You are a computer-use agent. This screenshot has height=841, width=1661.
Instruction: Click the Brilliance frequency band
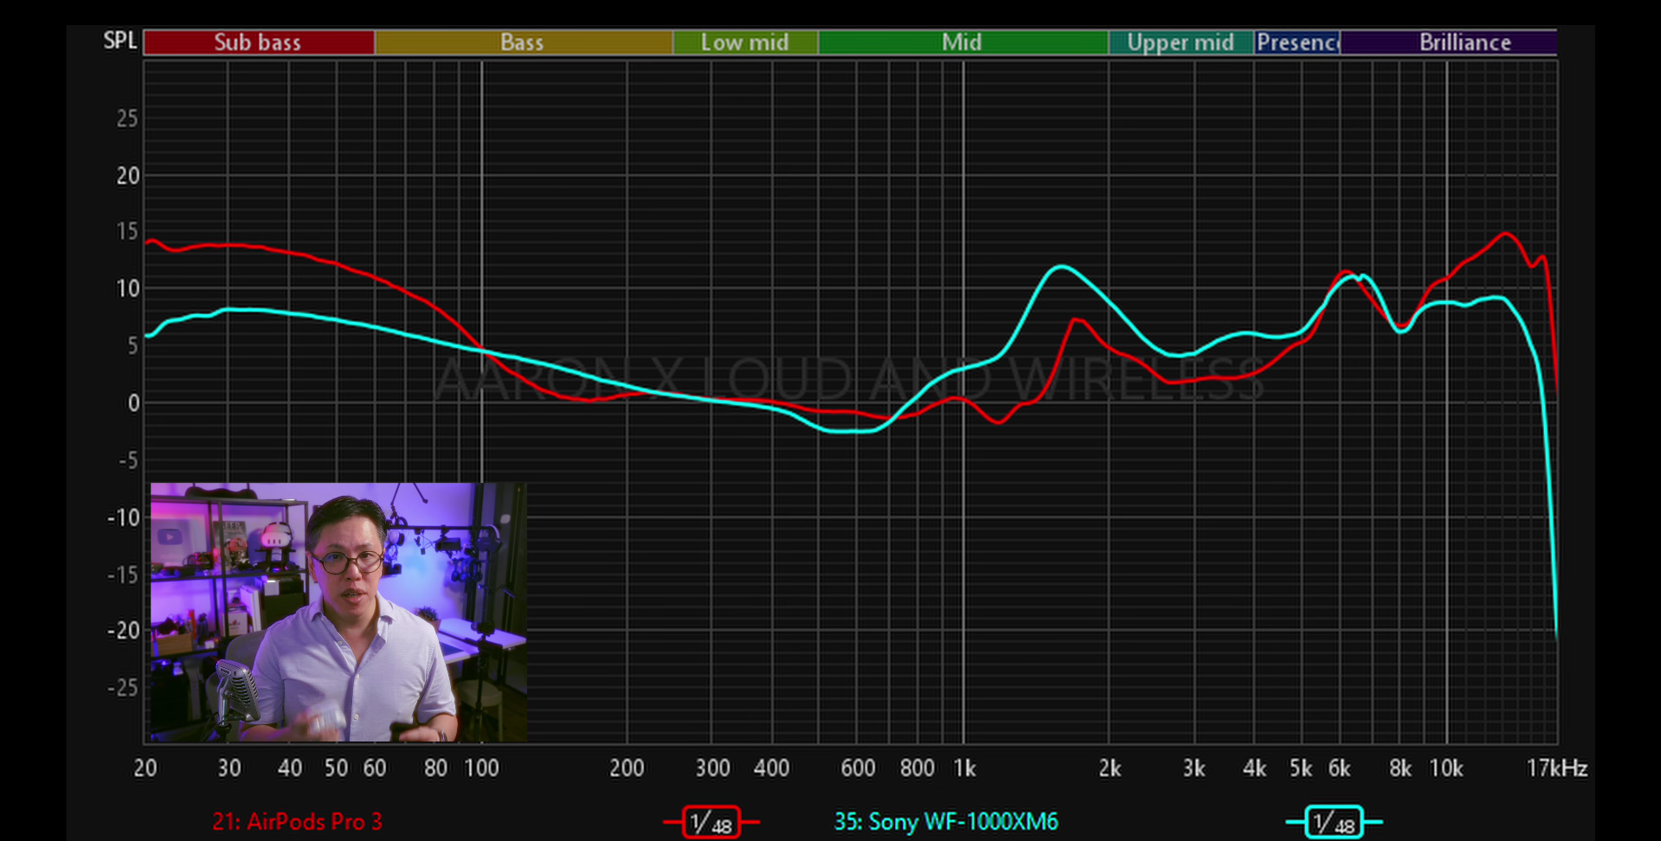[1448, 42]
